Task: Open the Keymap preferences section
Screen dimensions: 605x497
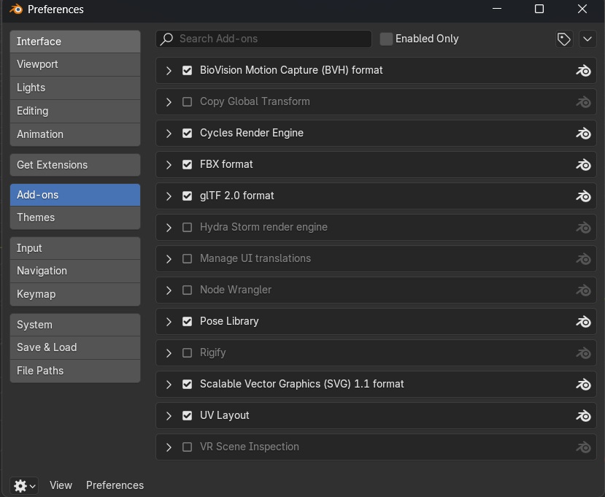Action: pyautogui.click(x=75, y=294)
